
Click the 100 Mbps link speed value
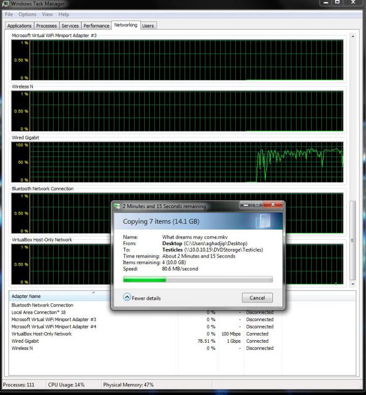coord(231,334)
